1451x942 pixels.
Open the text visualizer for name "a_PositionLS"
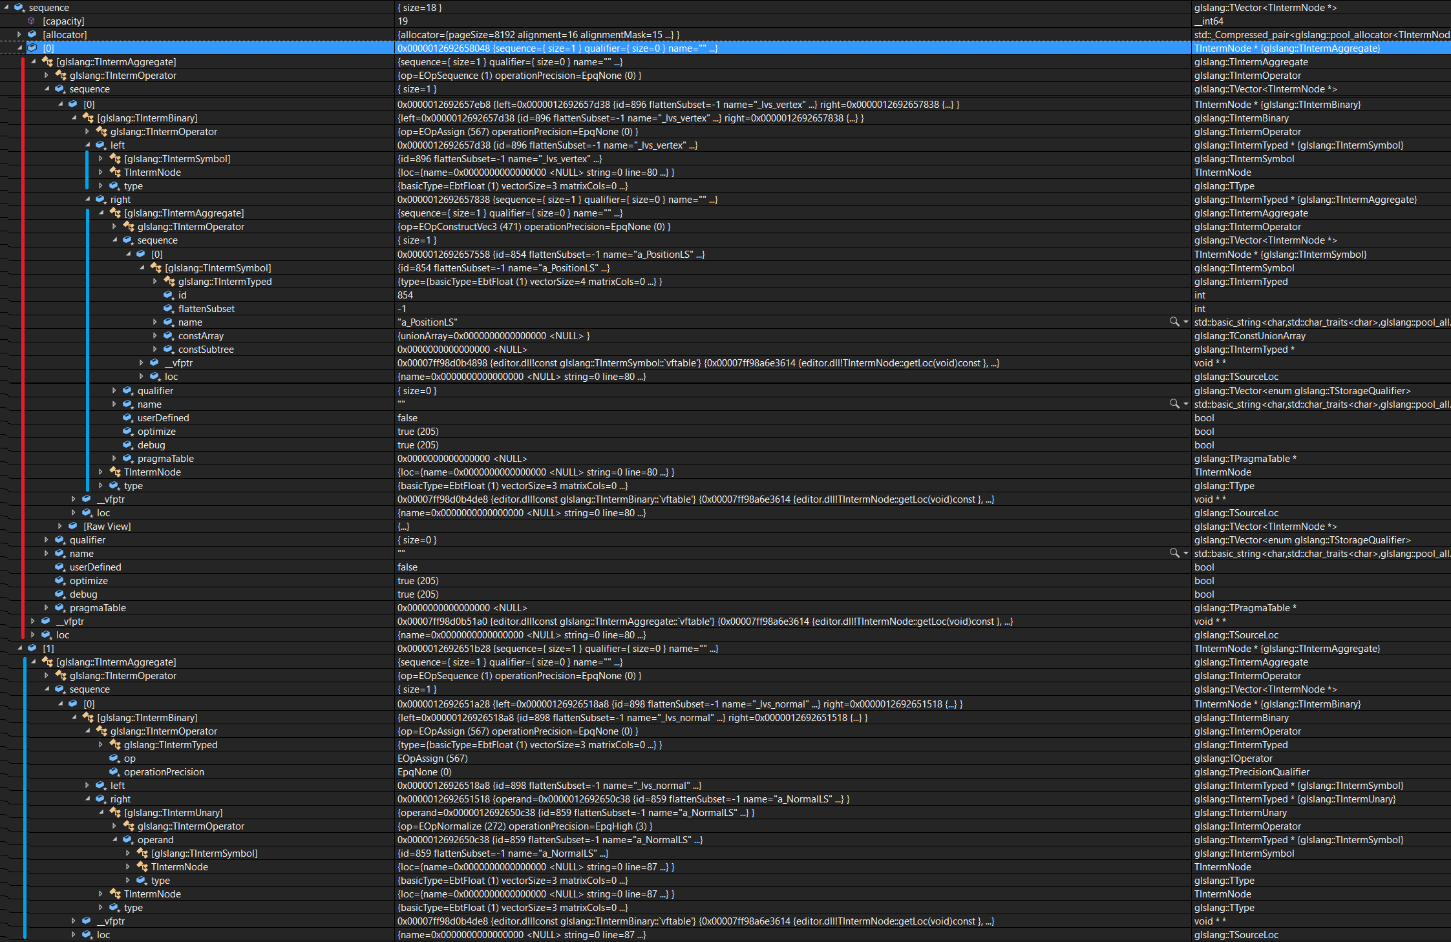(1174, 322)
